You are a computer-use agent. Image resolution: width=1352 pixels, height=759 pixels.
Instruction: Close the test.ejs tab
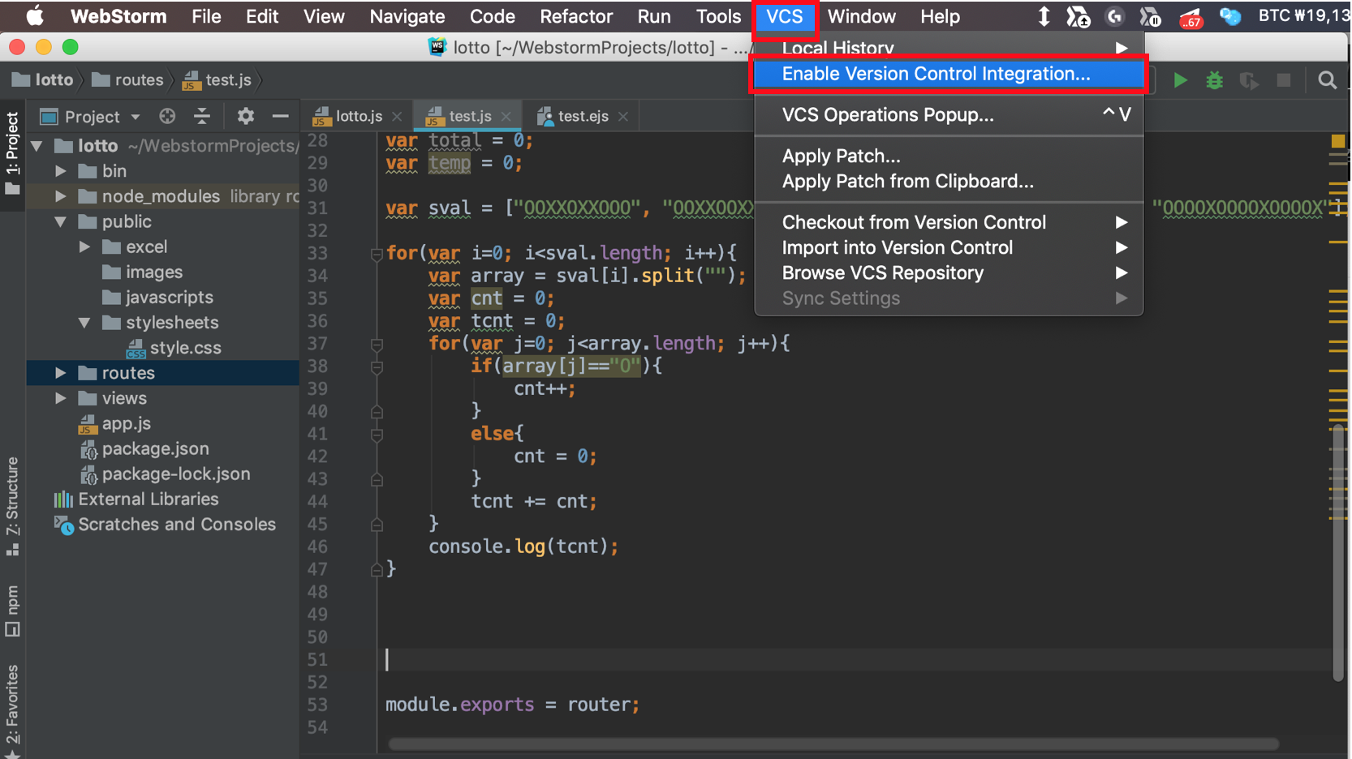pos(623,117)
